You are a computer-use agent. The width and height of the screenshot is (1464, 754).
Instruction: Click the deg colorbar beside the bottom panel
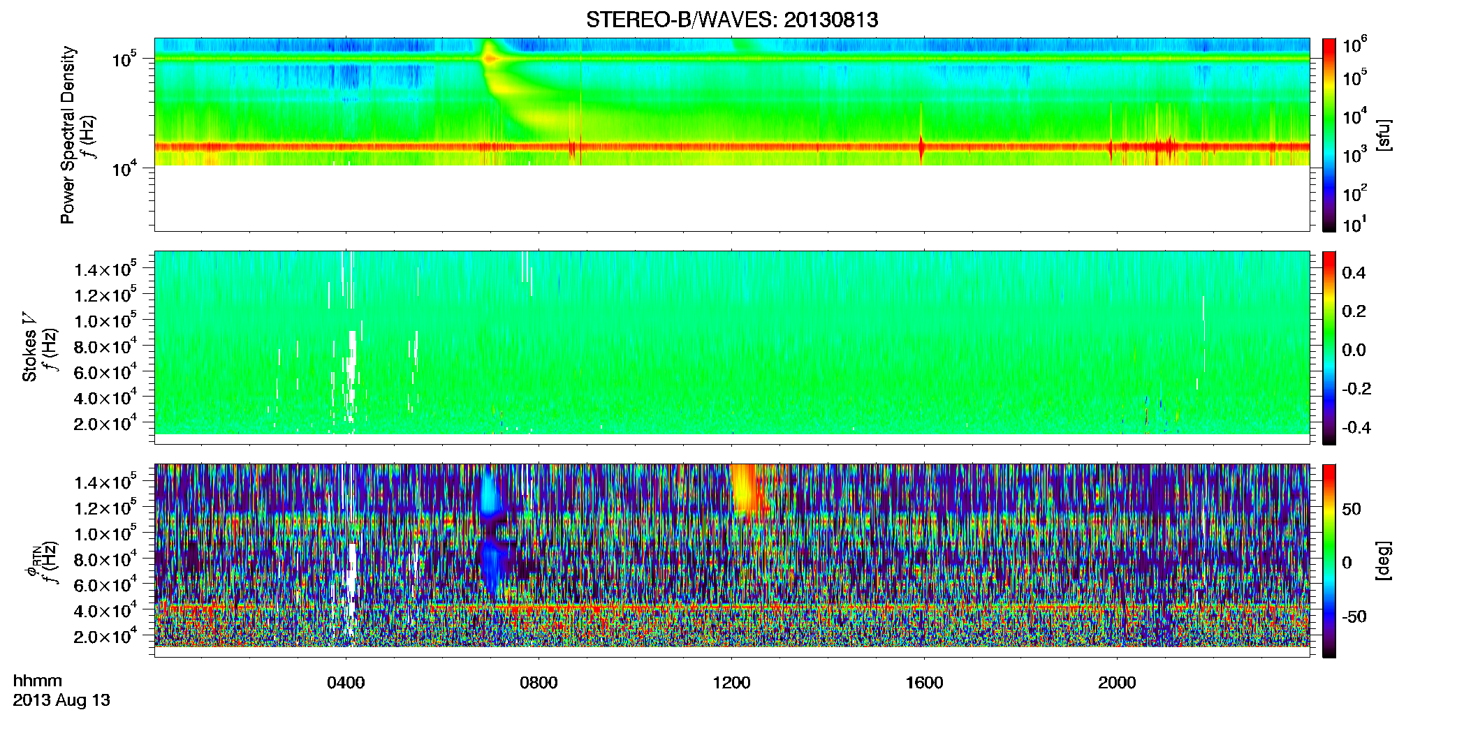1329,561
